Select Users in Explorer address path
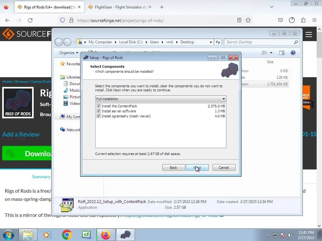 tap(154, 42)
